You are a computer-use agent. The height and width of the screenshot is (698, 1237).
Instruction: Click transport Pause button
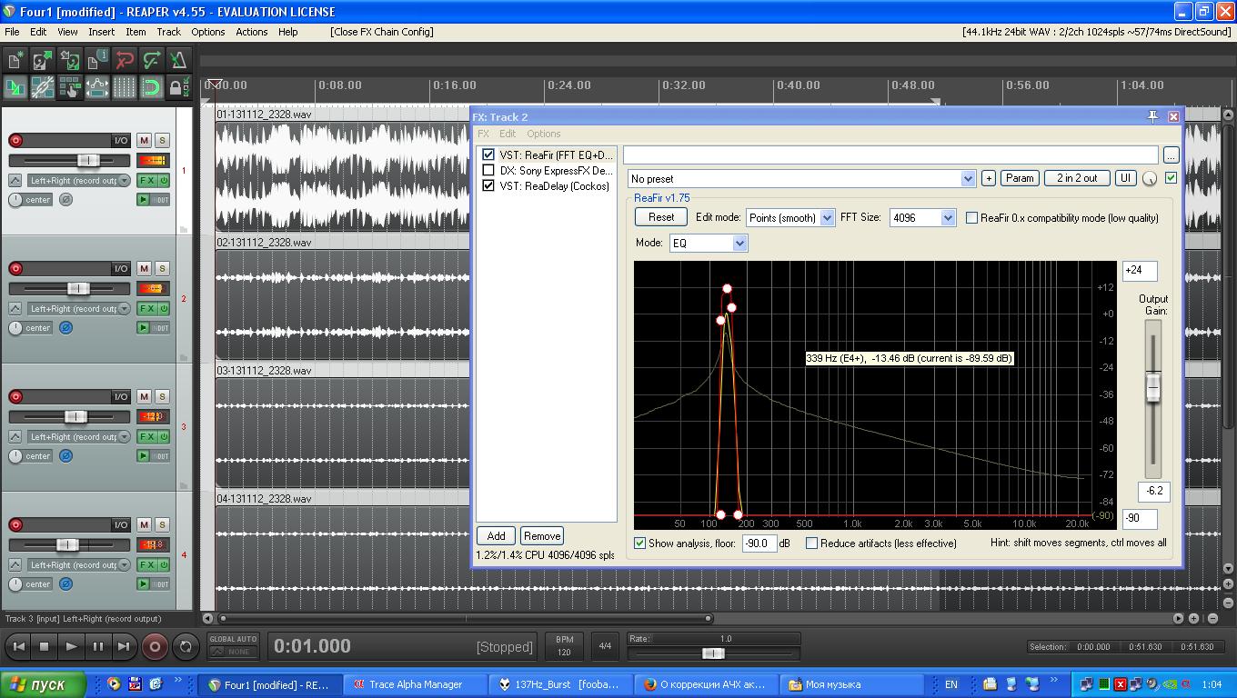(97, 646)
